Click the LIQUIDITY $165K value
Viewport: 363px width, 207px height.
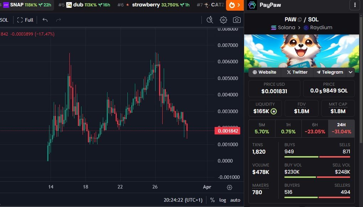point(261,111)
